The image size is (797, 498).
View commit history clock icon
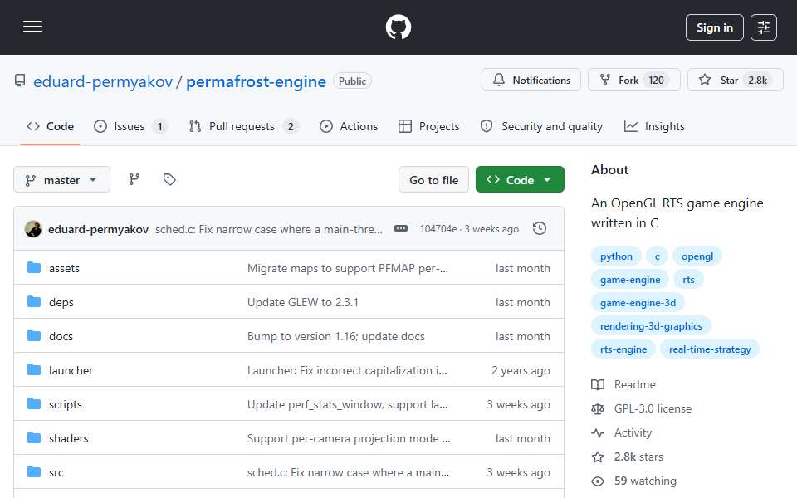pyautogui.click(x=540, y=229)
